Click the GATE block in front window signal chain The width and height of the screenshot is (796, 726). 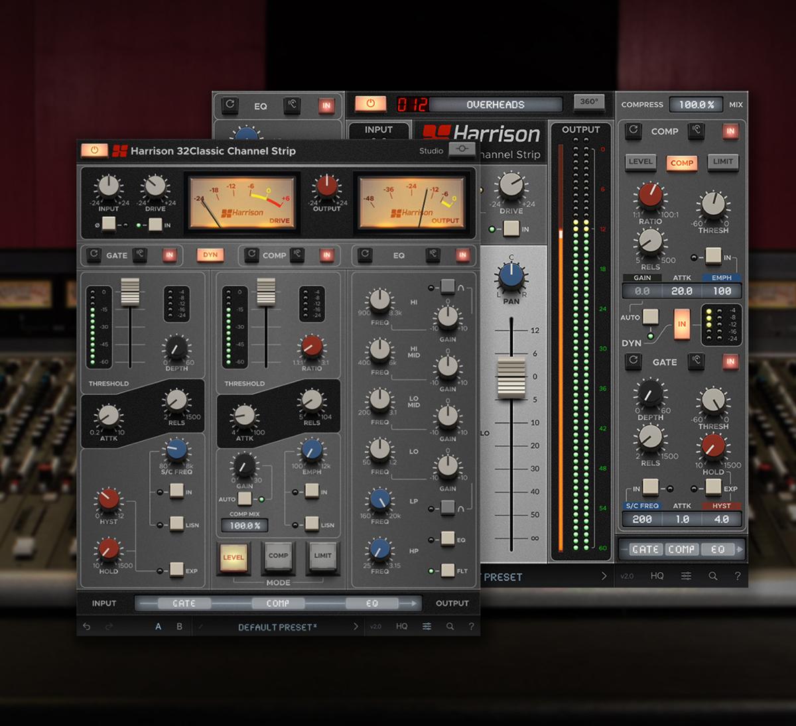184,603
